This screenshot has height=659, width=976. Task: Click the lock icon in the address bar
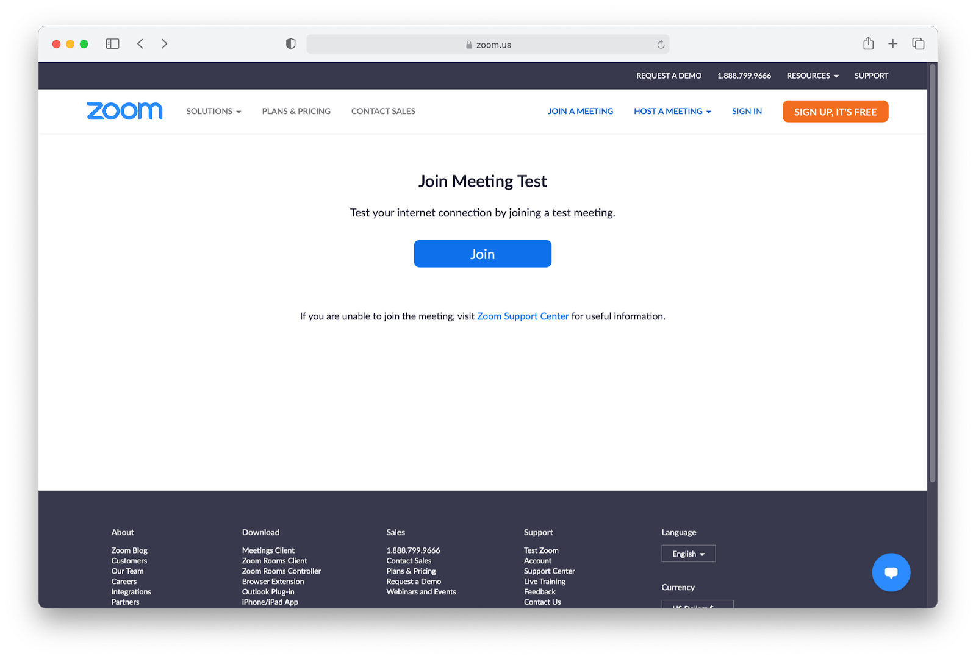click(x=469, y=45)
